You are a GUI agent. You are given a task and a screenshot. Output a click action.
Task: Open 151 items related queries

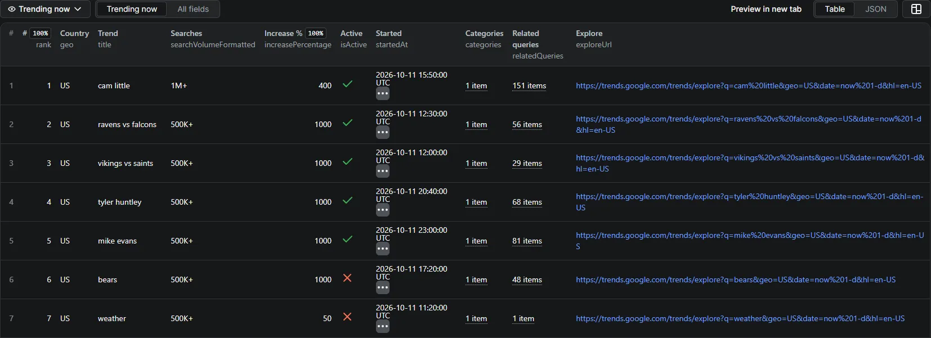pos(529,86)
